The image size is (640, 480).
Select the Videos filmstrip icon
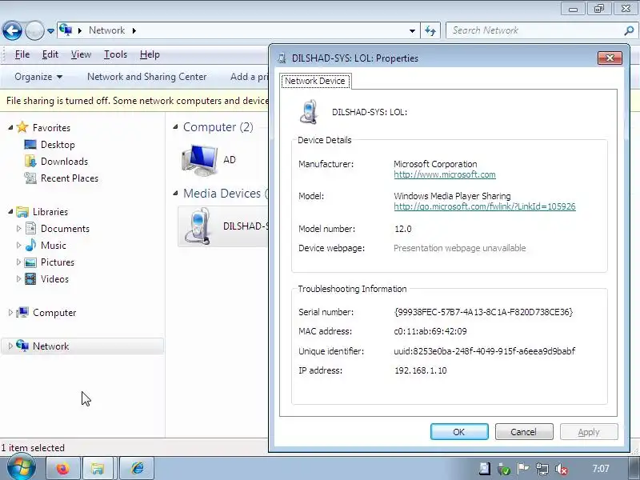pos(30,278)
